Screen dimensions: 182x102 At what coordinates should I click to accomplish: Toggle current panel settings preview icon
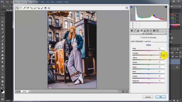(127, 91)
